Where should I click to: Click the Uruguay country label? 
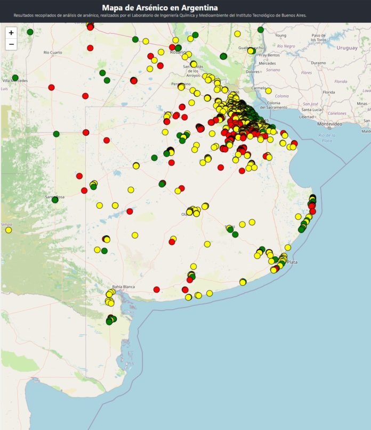point(347,48)
